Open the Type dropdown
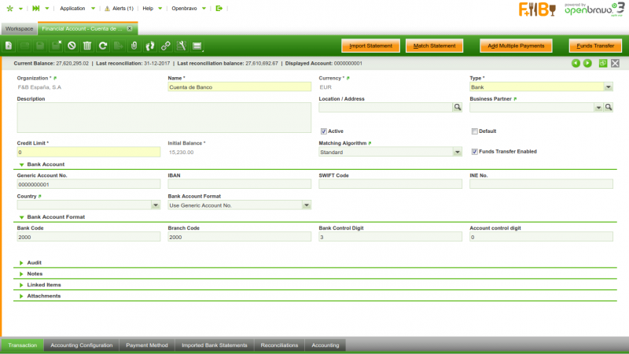629x354 pixels. click(608, 87)
